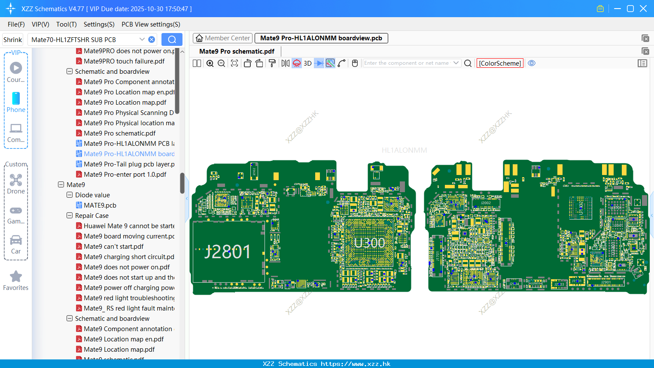The width and height of the screenshot is (654, 368).
Task: Open Mate9 Pro-enter port 1.0.pdf
Action: (125, 175)
